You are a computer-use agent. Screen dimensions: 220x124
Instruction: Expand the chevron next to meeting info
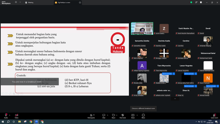pos(20,2)
